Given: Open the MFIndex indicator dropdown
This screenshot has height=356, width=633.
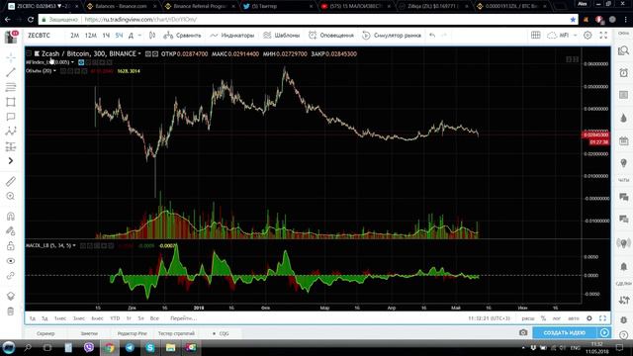Looking at the screenshot, I should click(72, 62).
